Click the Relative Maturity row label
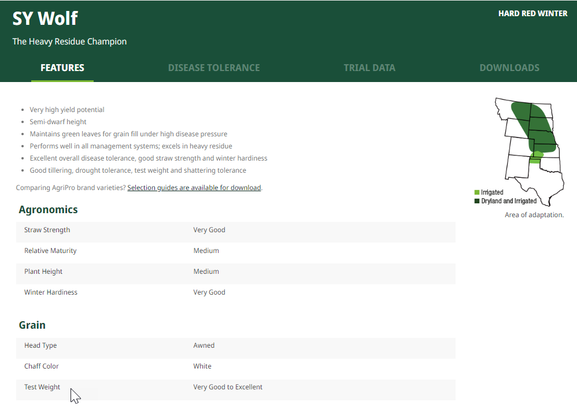The height and width of the screenshot is (409, 577). [x=50, y=251]
